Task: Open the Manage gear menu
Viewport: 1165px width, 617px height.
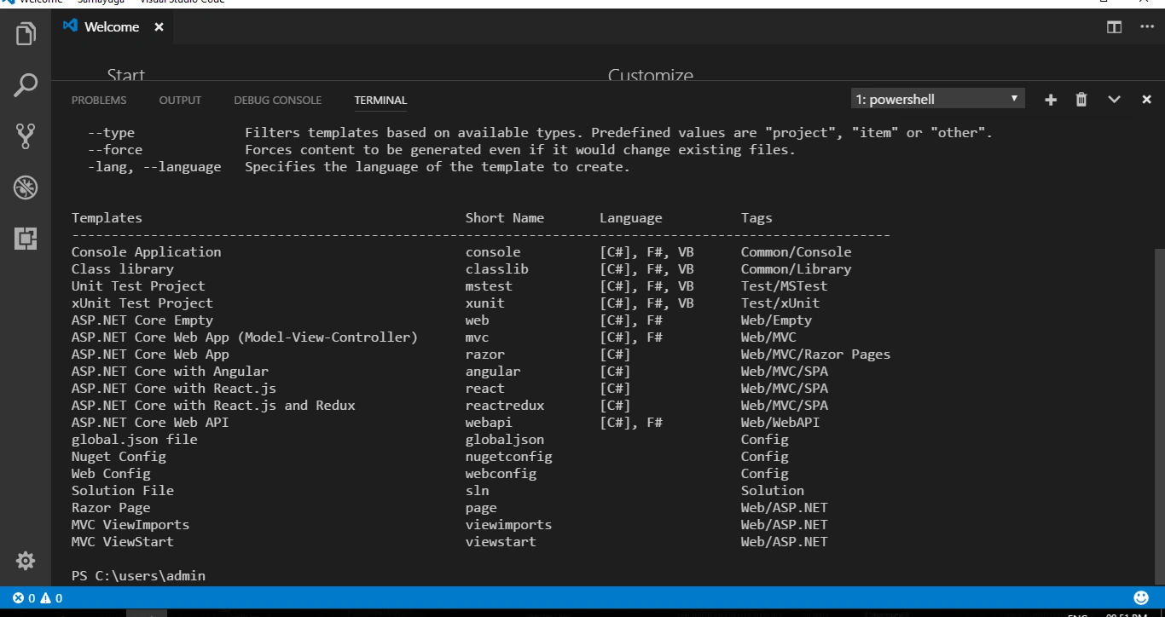Action: pyautogui.click(x=26, y=561)
